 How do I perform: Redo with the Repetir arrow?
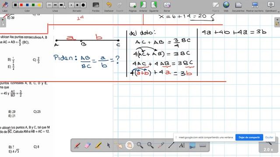coord(119,7)
